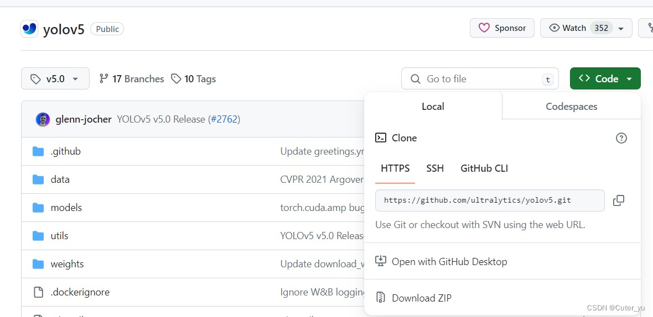Switch to the Local tab
This screenshot has height=317, width=653.
pyautogui.click(x=433, y=107)
